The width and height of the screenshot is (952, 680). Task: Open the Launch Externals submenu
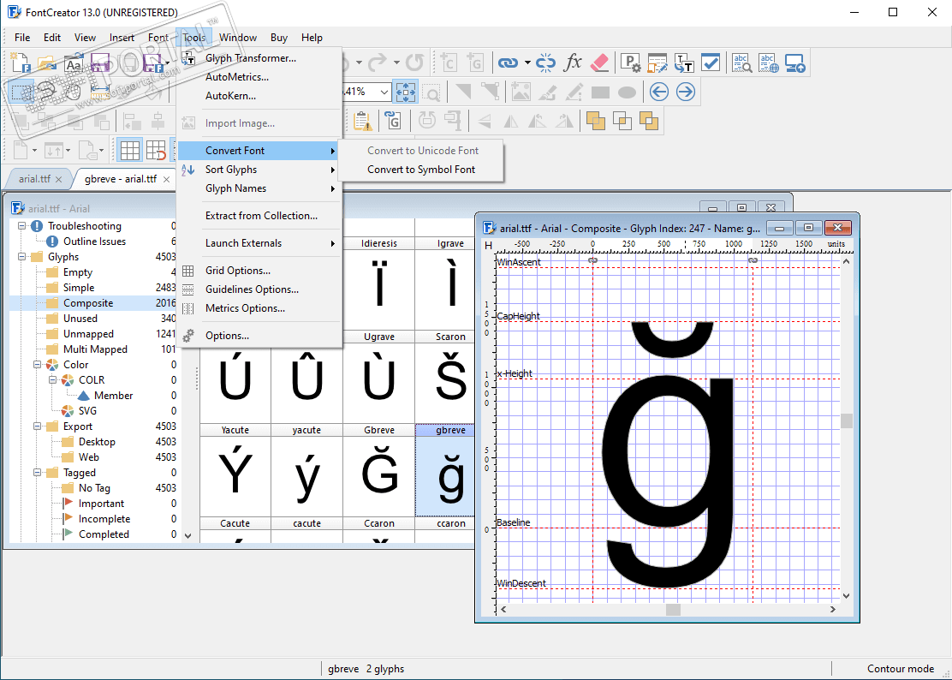coord(260,243)
